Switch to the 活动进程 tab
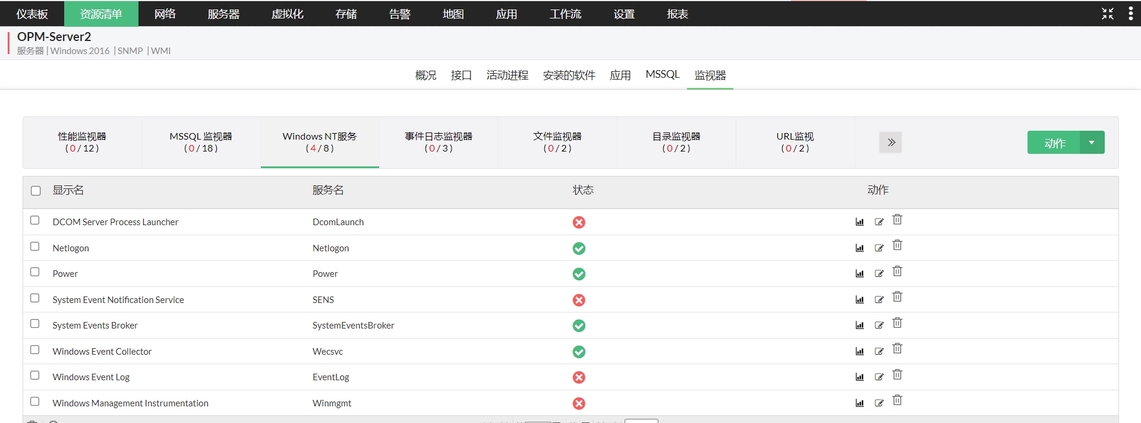 pyautogui.click(x=508, y=75)
